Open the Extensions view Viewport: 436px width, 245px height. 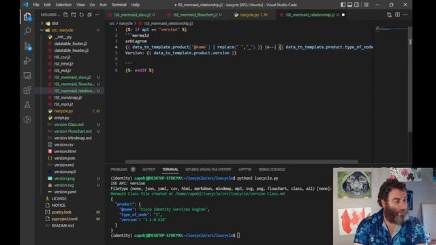tap(27, 90)
